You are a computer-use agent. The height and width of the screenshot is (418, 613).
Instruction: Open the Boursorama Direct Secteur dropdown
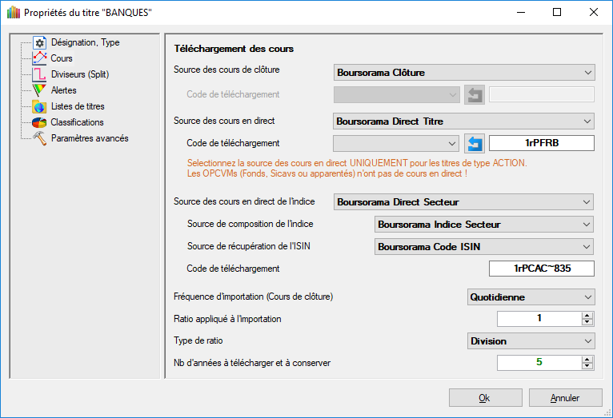click(463, 202)
